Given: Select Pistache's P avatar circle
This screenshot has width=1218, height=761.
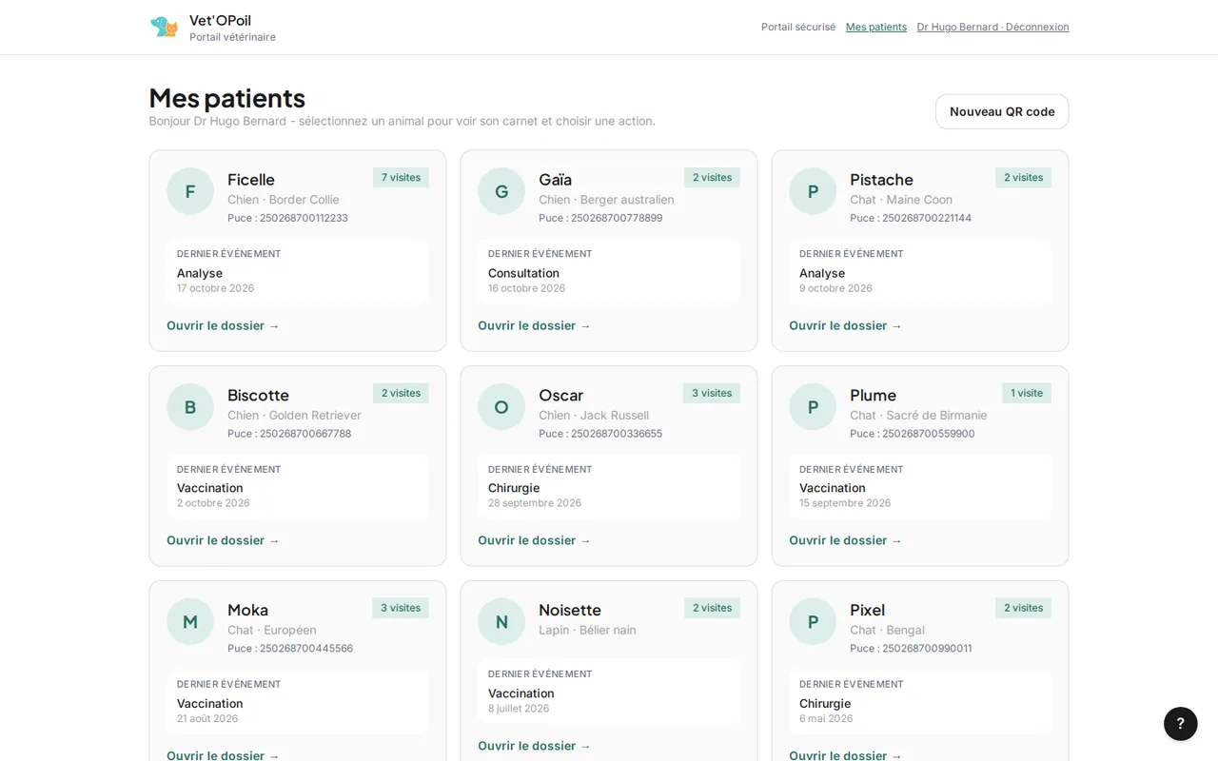Looking at the screenshot, I should [x=813, y=191].
